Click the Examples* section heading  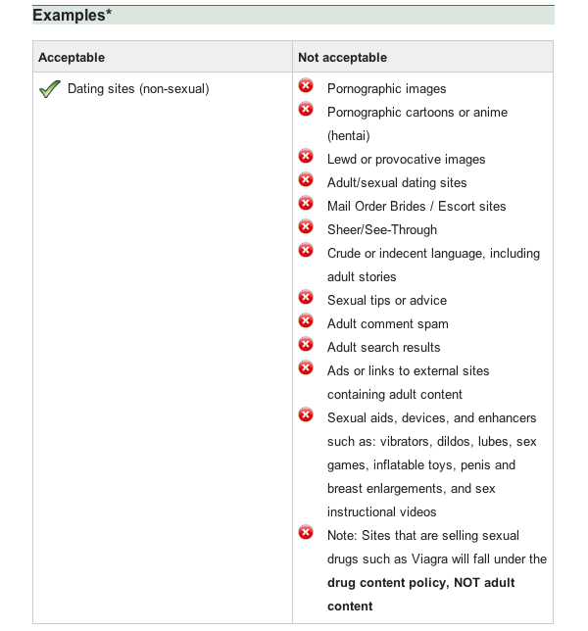coord(73,16)
